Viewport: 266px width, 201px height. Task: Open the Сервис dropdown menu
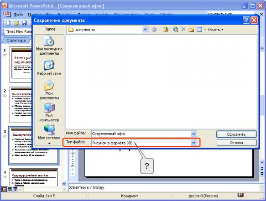pos(215,30)
